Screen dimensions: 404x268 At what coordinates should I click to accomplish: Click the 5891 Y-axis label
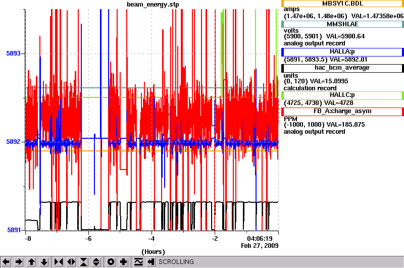pyautogui.click(x=14, y=230)
